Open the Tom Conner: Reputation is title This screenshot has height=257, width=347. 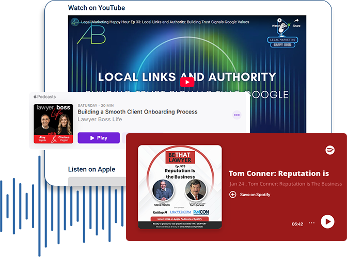(x=279, y=173)
